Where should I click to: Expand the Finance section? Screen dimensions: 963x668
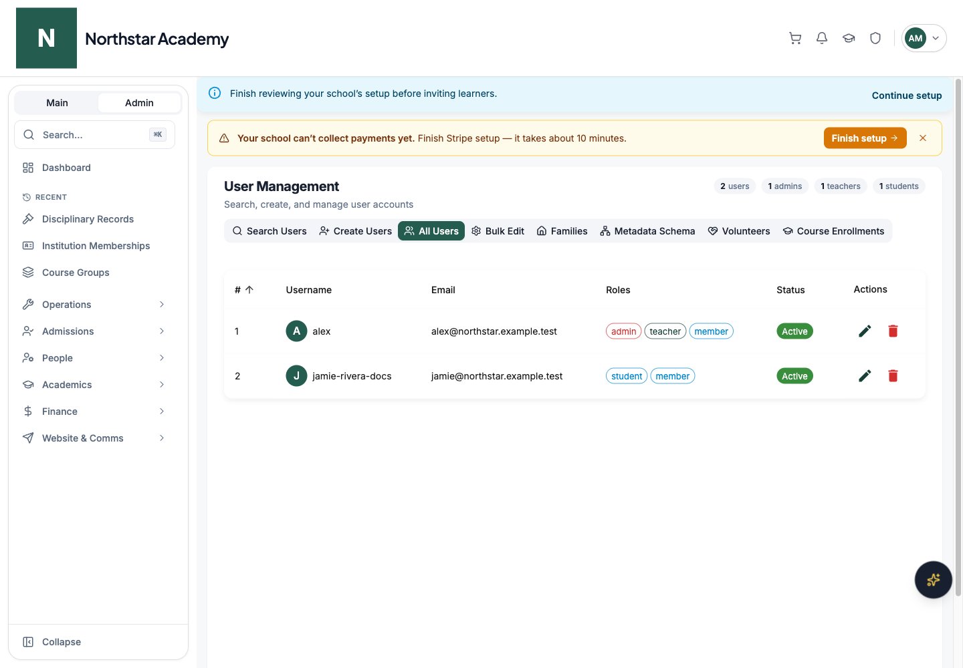pos(94,411)
